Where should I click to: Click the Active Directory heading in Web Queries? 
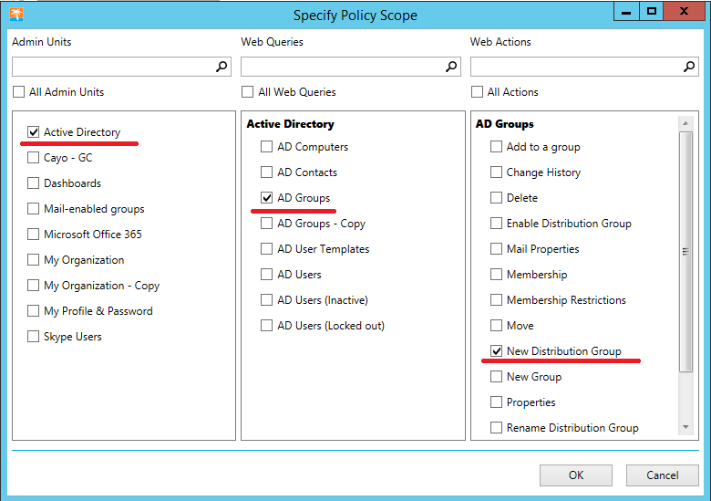[290, 124]
